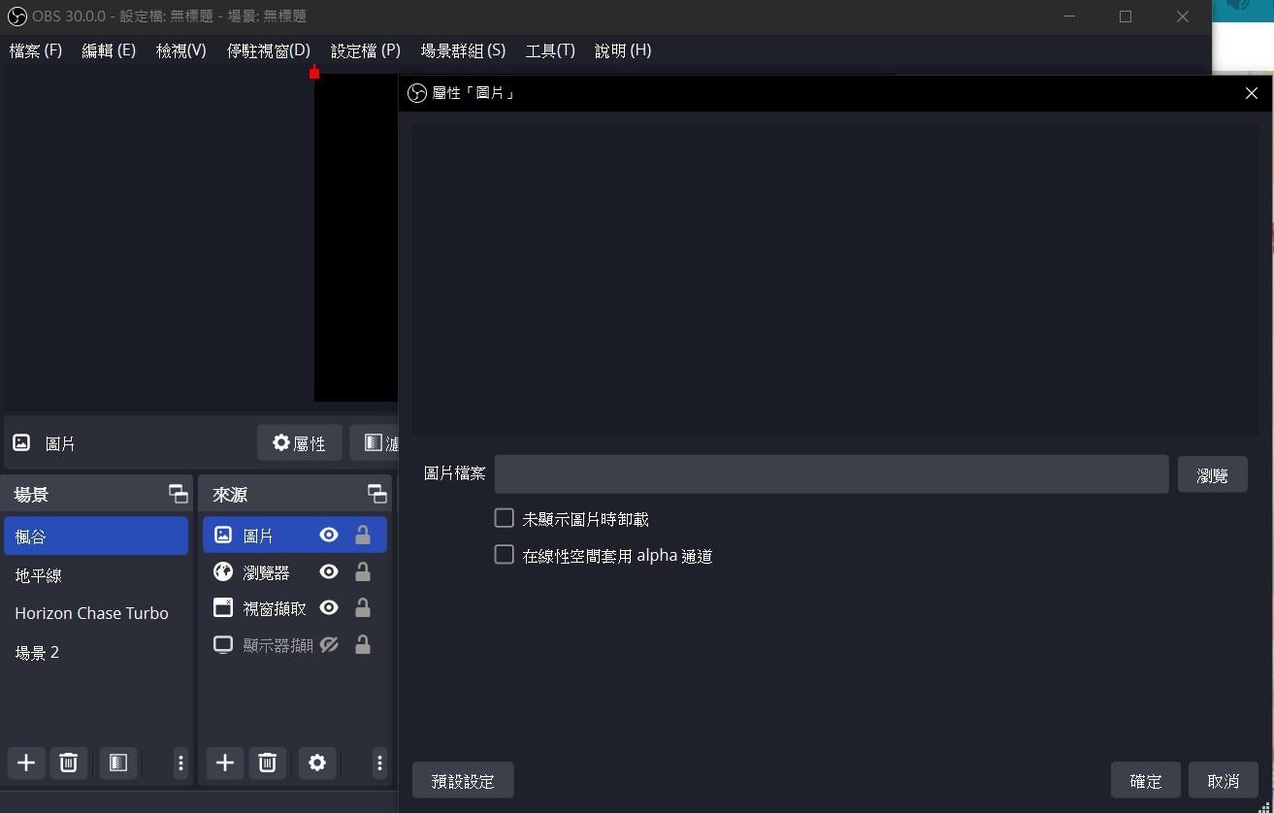Open the 屬性 properties button

tap(300, 442)
